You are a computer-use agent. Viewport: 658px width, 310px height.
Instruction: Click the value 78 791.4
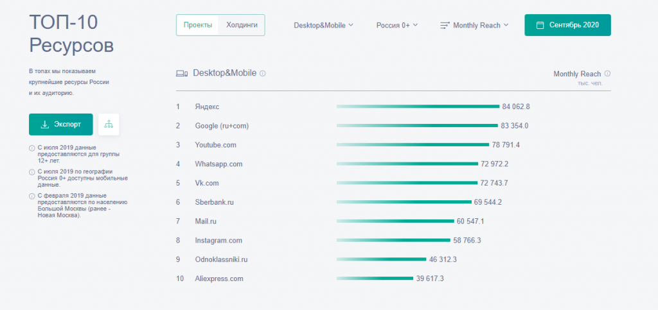coord(506,145)
